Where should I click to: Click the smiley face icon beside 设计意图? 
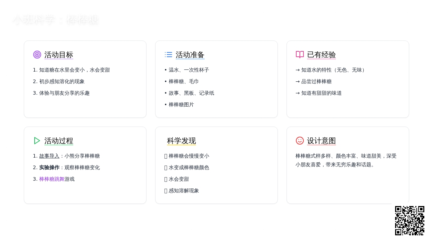[x=300, y=141]
